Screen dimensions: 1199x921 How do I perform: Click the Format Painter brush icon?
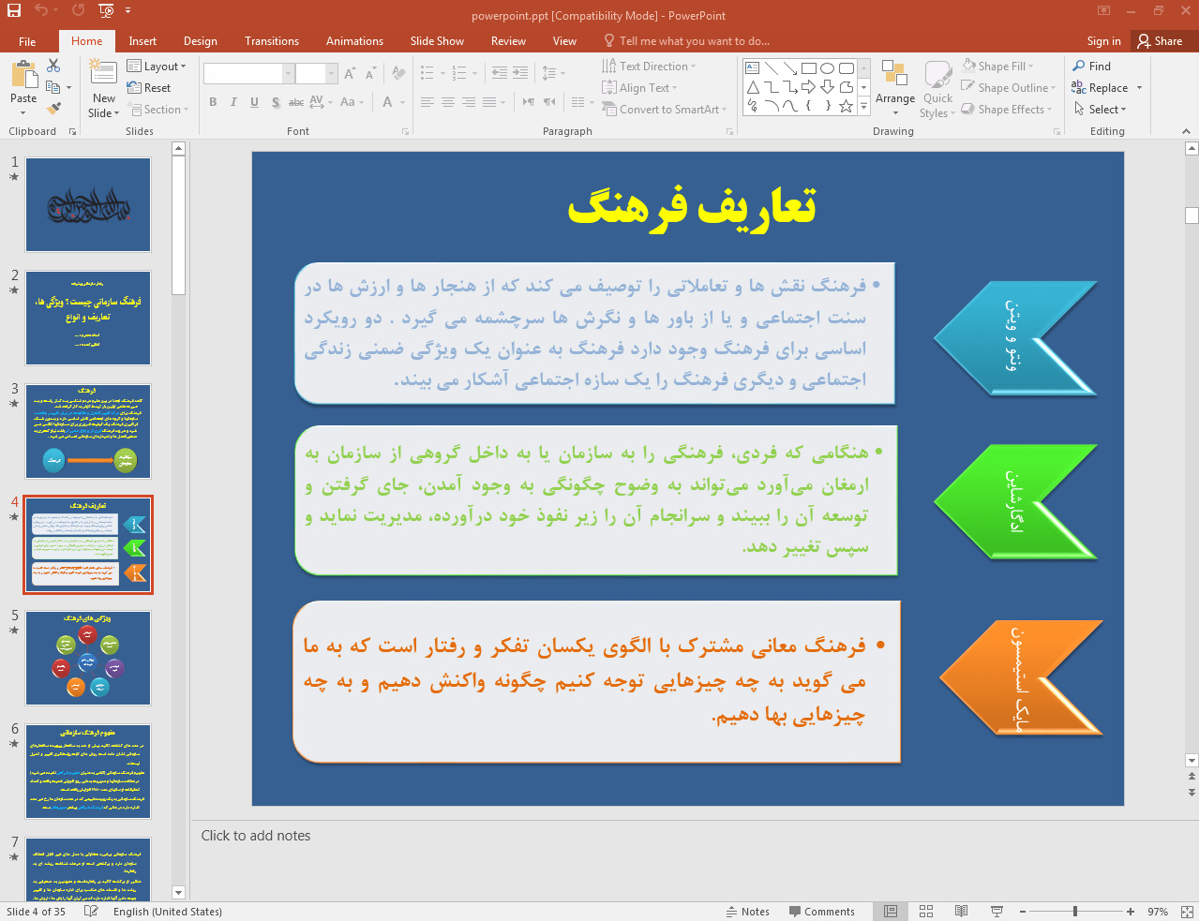click(53, 109)
